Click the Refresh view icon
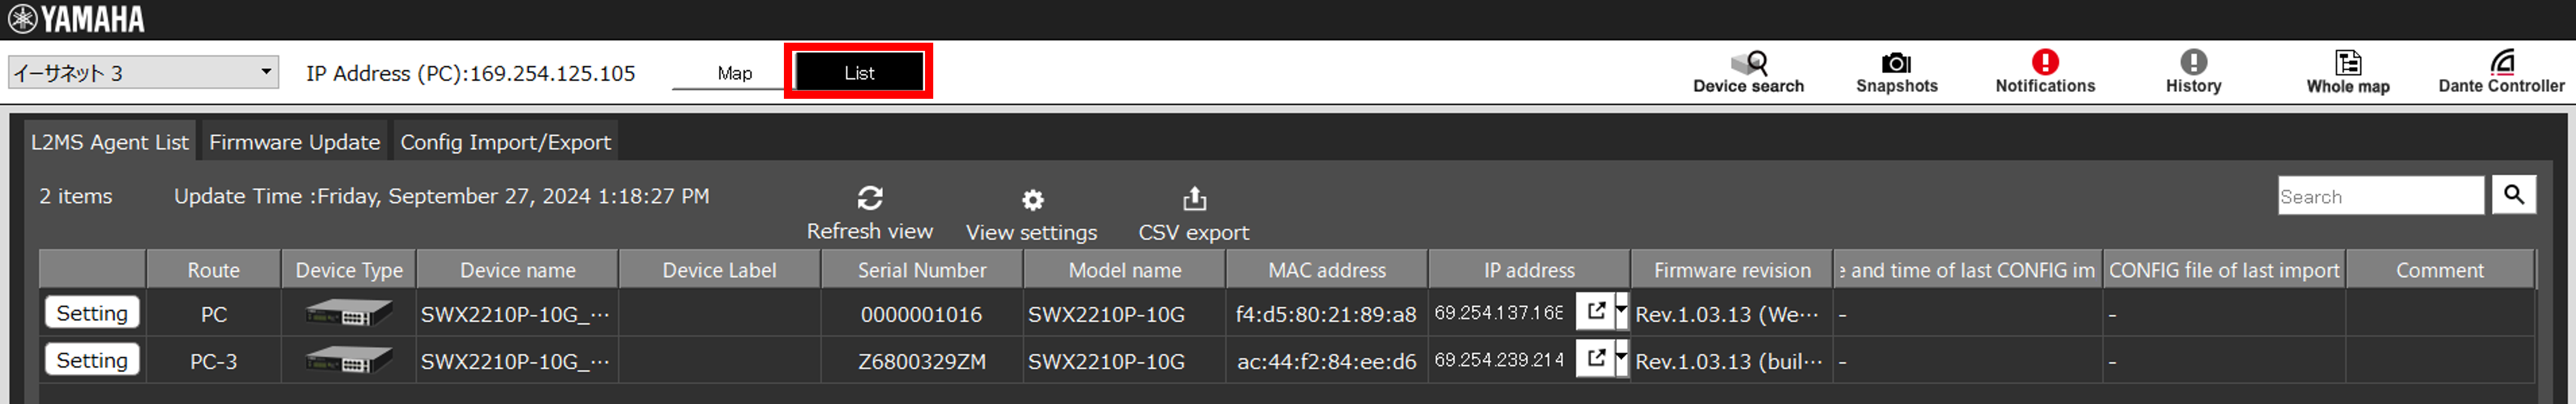This screenshot has width=2576, height=404. click(x=869, y=199)
